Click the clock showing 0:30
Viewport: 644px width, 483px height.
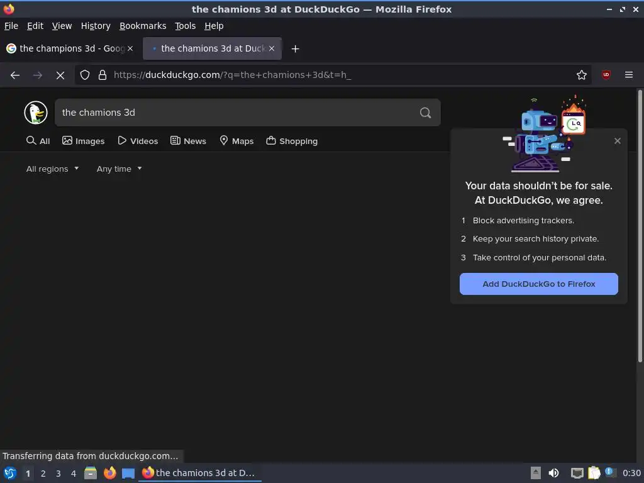pyautogui.click(x=631, y=473)
